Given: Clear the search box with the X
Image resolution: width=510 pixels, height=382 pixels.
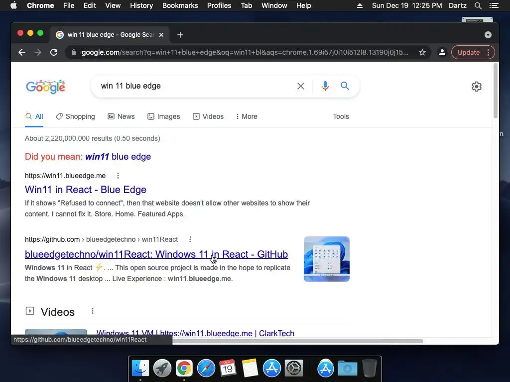Looking at the screenshot, I should (x=301, y=86).
